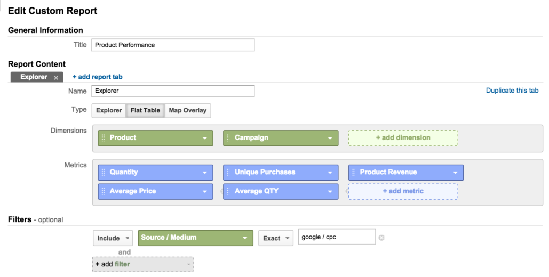Viewport: 549px width, 277px height.
Task: Grab the drag handle on Campaign dimension
Action: (x=228, y=138)
